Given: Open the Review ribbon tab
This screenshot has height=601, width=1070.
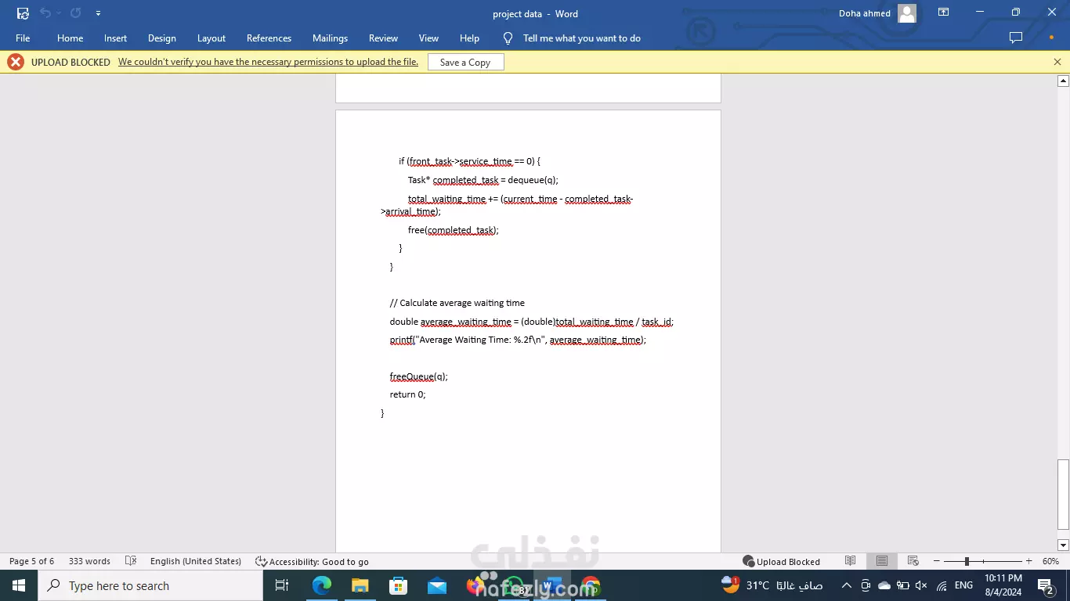Looking at the screenshot, I should [x=383, y=38].
